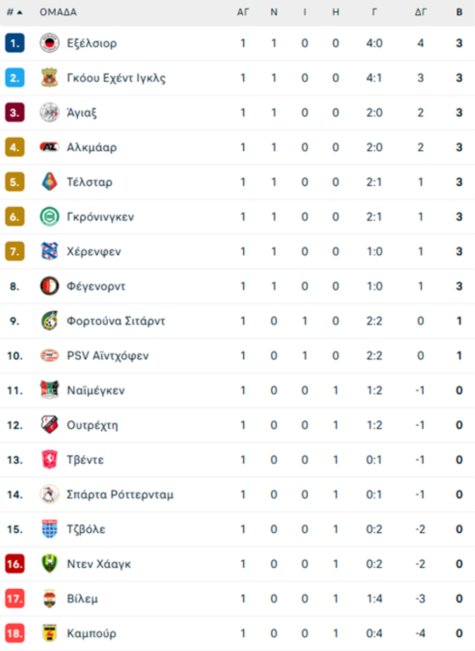The image size is (475, 651).
Task: Click the Cambuur yellow crest
Action: coord(50,633)
